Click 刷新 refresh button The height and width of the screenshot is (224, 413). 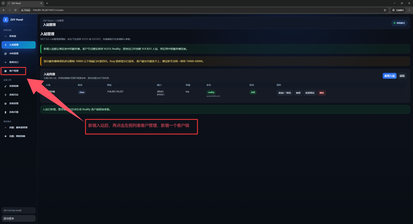pos(402,76)
